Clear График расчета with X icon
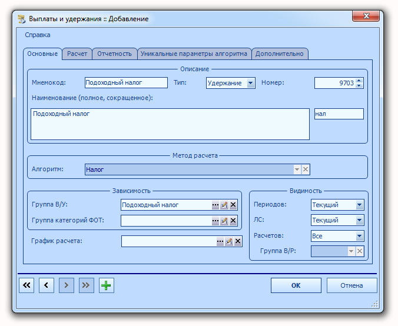The width and height of the screenshot is (398, 326). pos(238,241)
